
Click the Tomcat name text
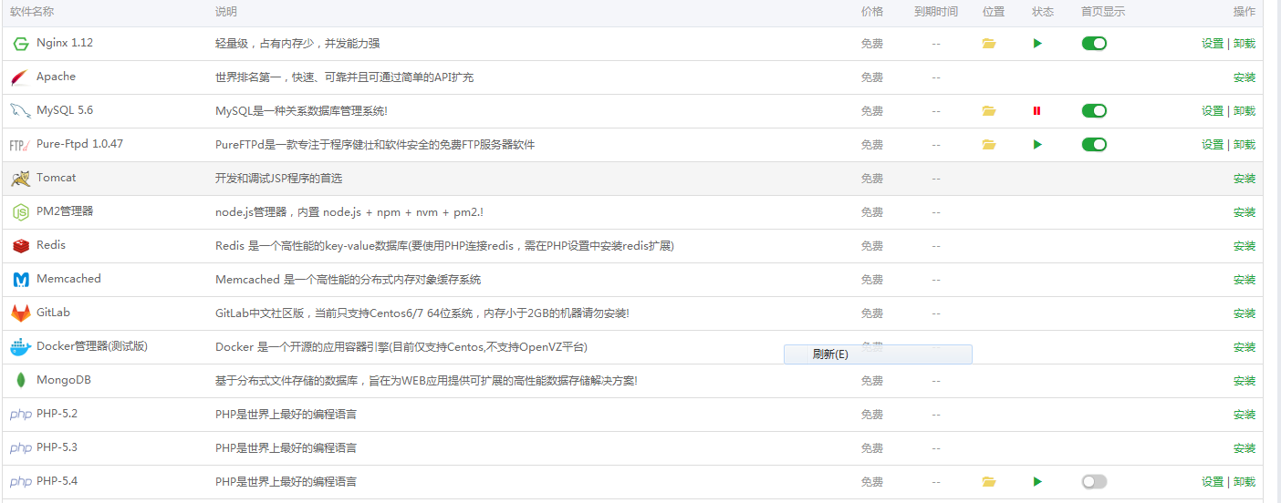pos(57,178)
